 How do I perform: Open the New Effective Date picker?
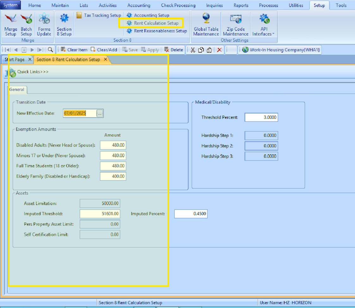[x=100, y=113]
